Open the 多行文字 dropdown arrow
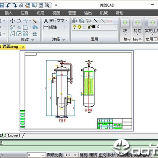The width and height of the screenshot is (158, 158). tap(66, 21)
